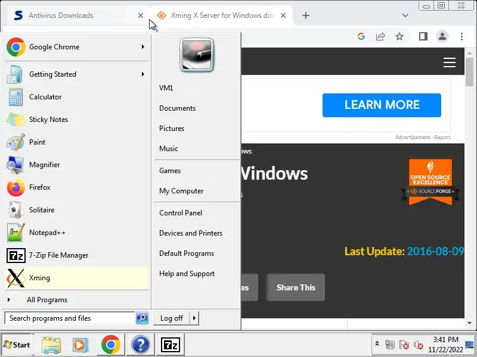Click the taskbar clock showing 3:41 PM
Viewport: 477px width, 357px height.
click(x=445, y=345)
